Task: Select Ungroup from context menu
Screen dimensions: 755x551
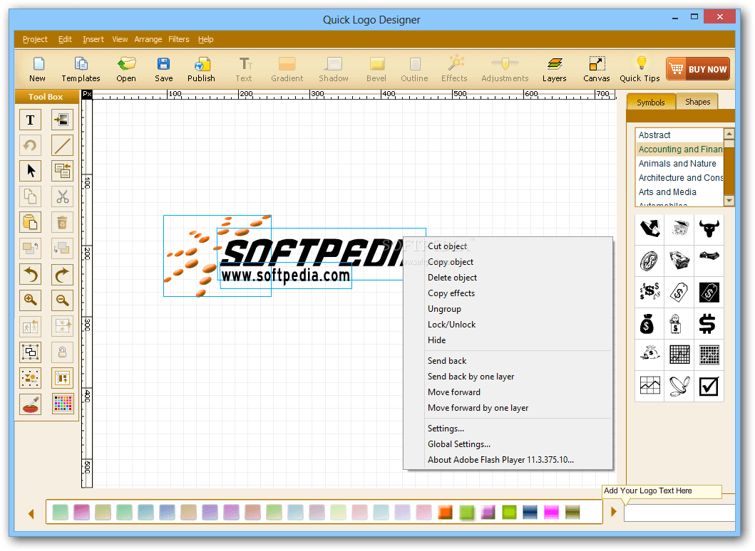Action: tap(508, 309)
